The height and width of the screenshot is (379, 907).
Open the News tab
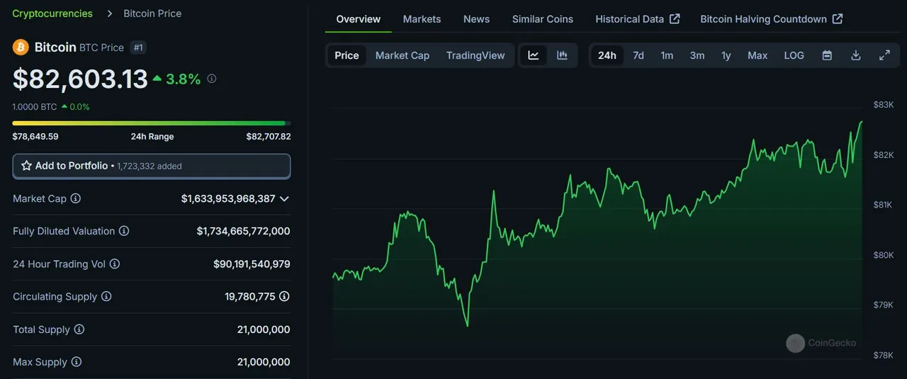[x=476, y=19]
